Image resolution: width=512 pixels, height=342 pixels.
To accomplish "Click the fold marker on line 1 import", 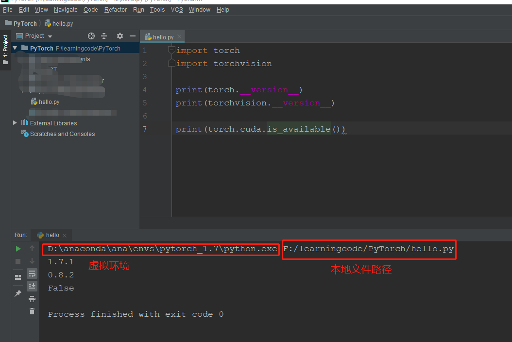I will pos(171,50).
